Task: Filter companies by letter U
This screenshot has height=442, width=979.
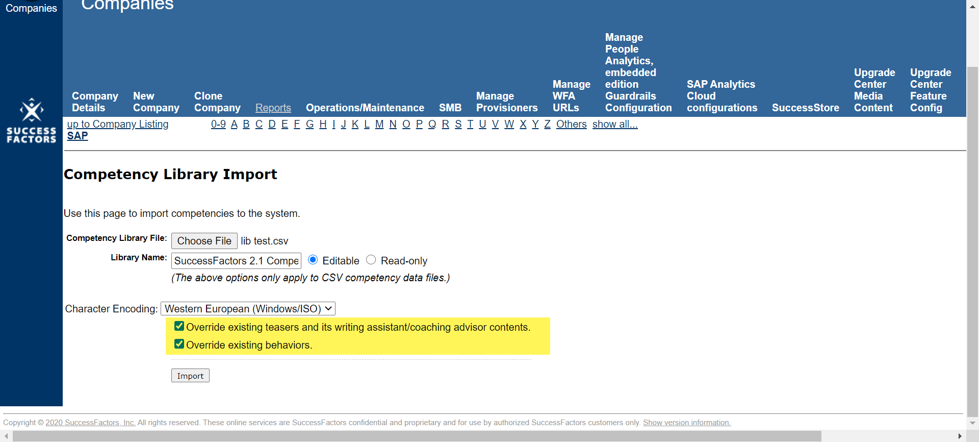Action: click(x=482, y=124)
